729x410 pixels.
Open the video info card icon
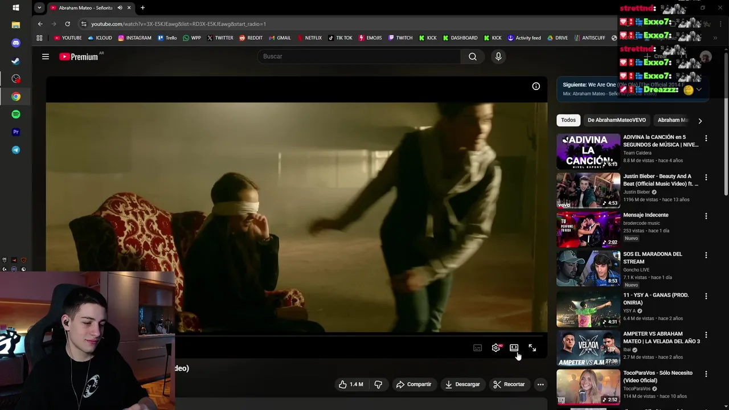(x=536, y=86)
